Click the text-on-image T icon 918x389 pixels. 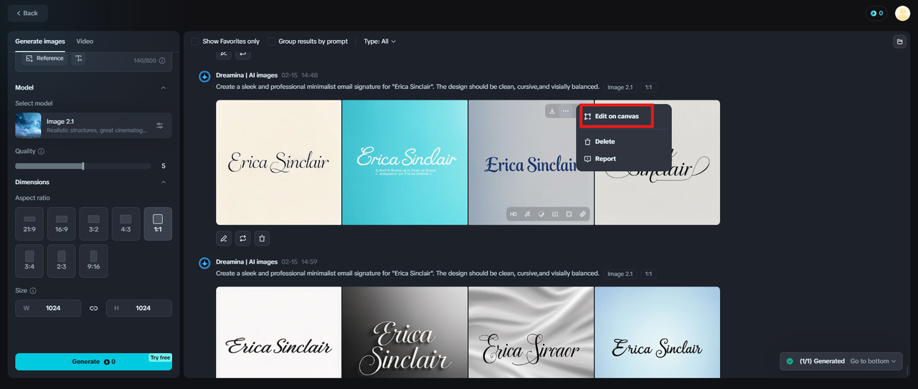[79, 58]
